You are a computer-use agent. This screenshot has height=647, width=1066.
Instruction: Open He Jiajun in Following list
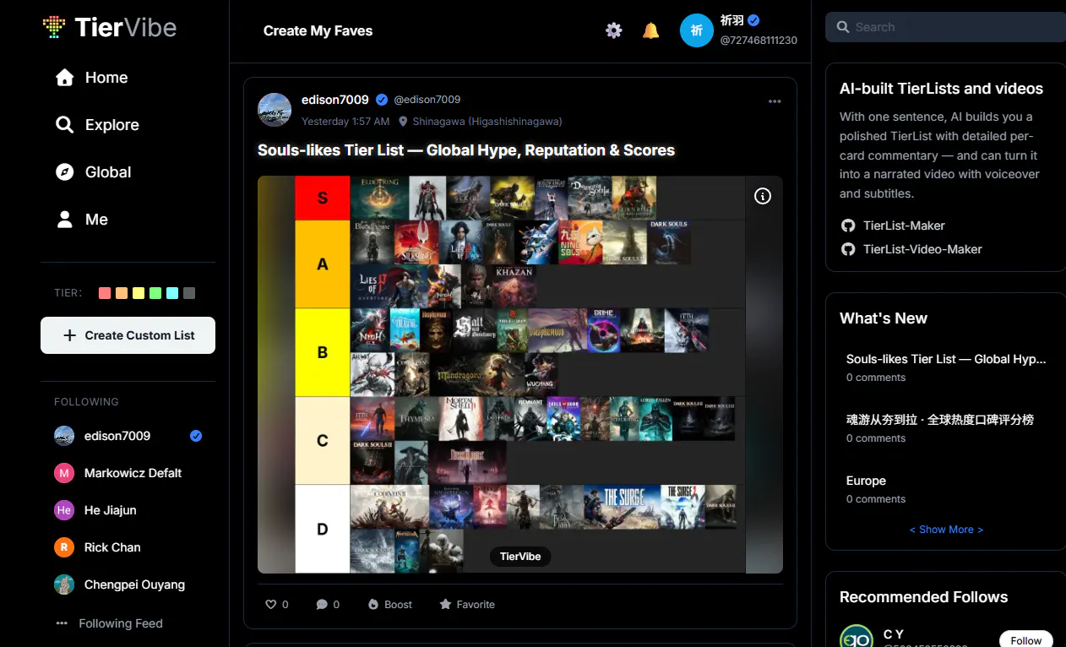(128, 510)
